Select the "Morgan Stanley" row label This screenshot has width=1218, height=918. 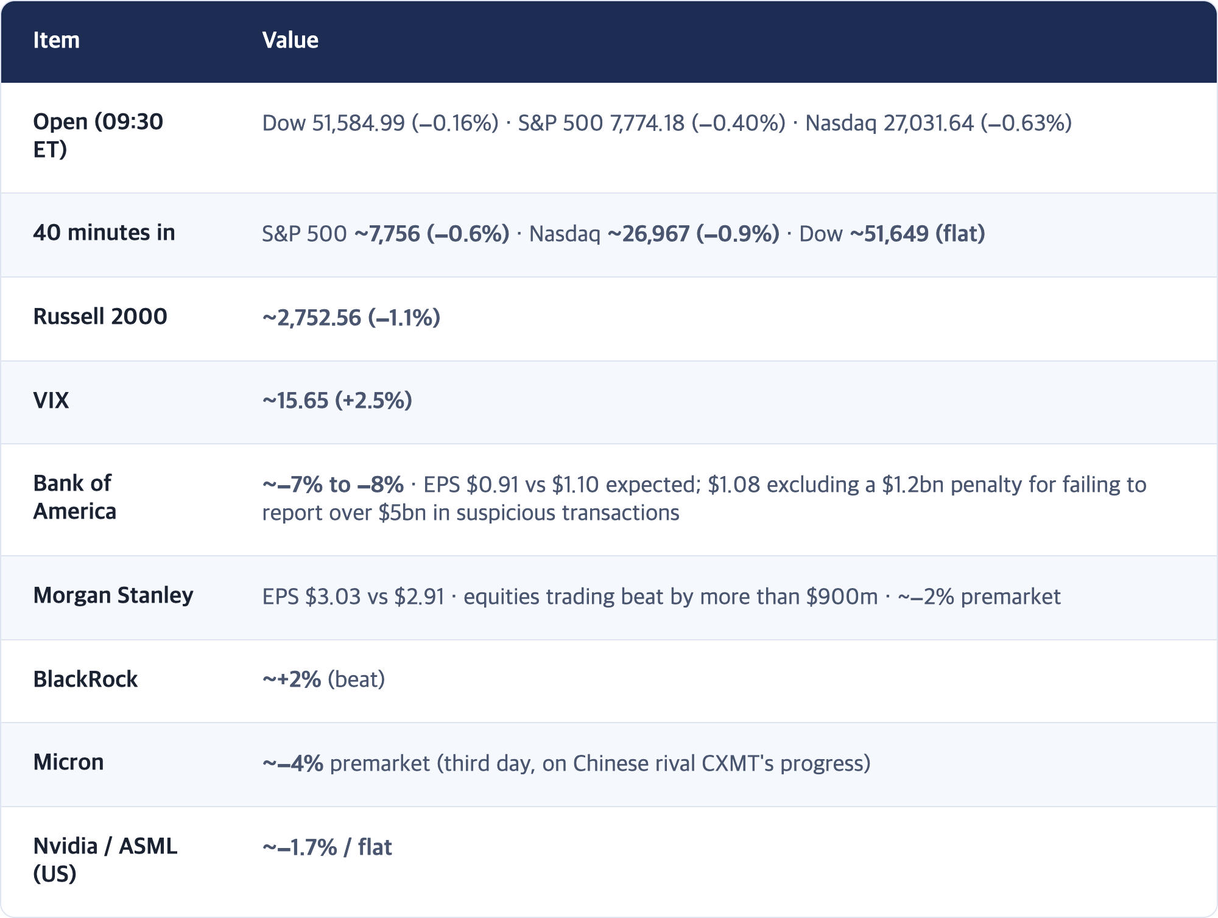click(113, 595)
